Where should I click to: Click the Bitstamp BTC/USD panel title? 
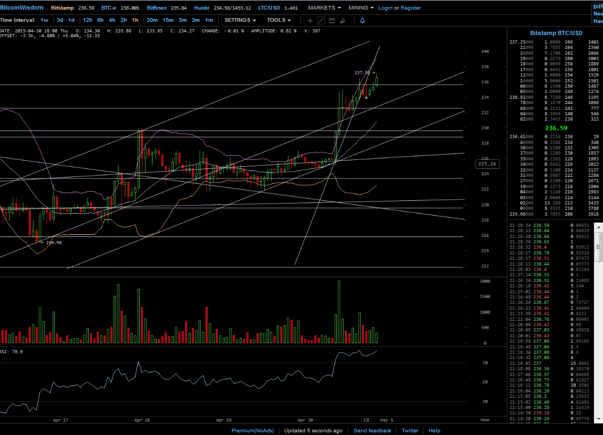(556, 33)
